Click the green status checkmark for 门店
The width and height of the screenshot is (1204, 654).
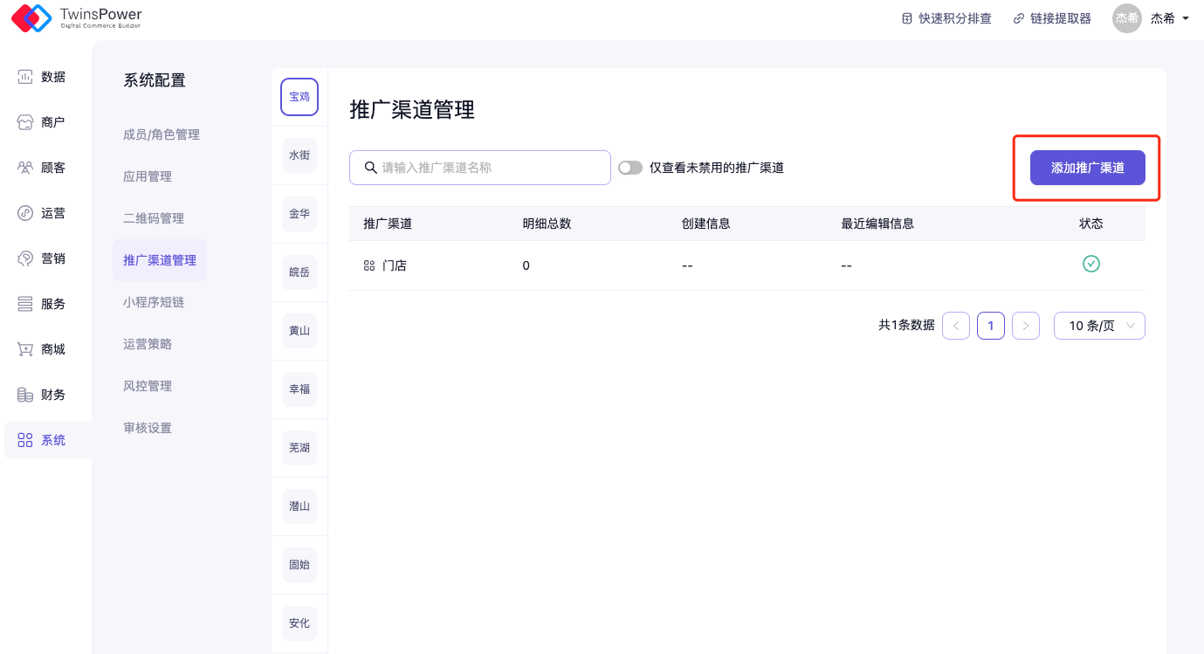[1090, 264]
